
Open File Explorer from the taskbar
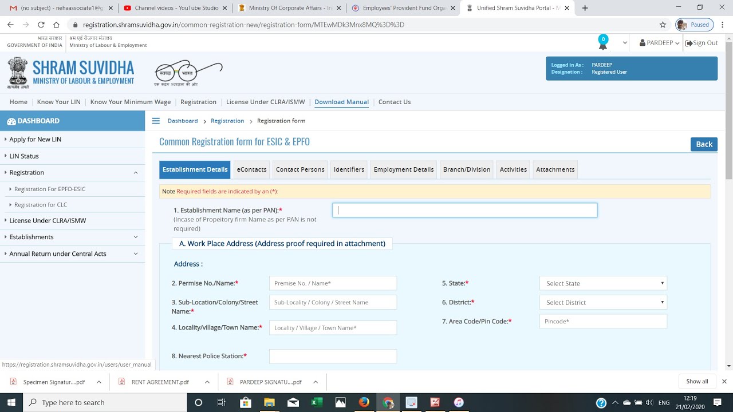coord(269,402)
